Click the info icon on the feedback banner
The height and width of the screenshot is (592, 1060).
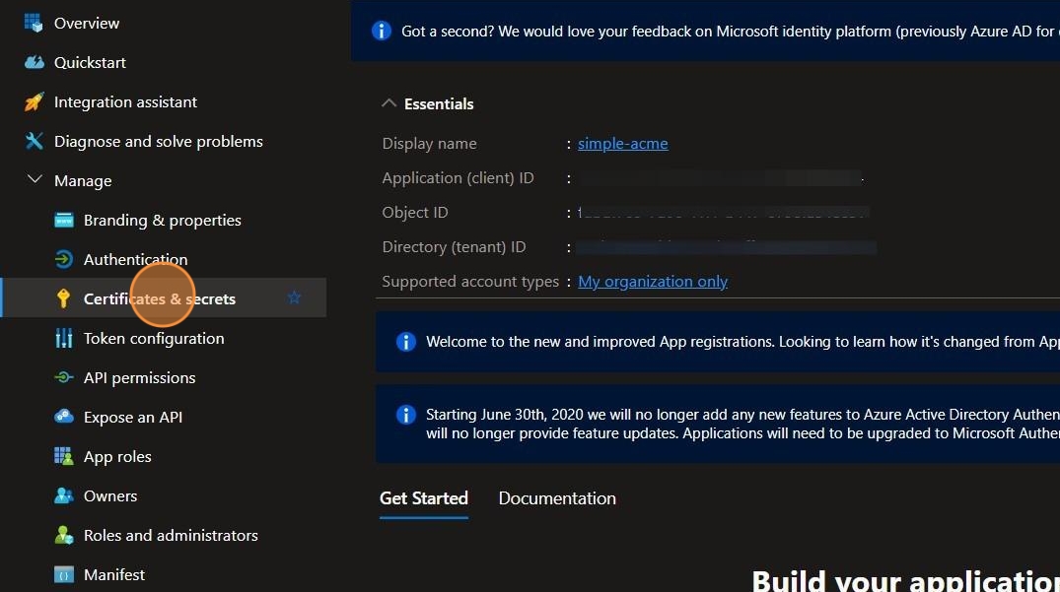(x=382, y=32)
